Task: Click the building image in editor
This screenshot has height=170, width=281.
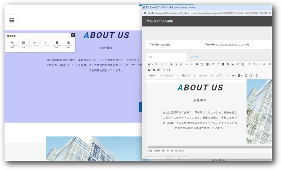Action: (259, 112)
